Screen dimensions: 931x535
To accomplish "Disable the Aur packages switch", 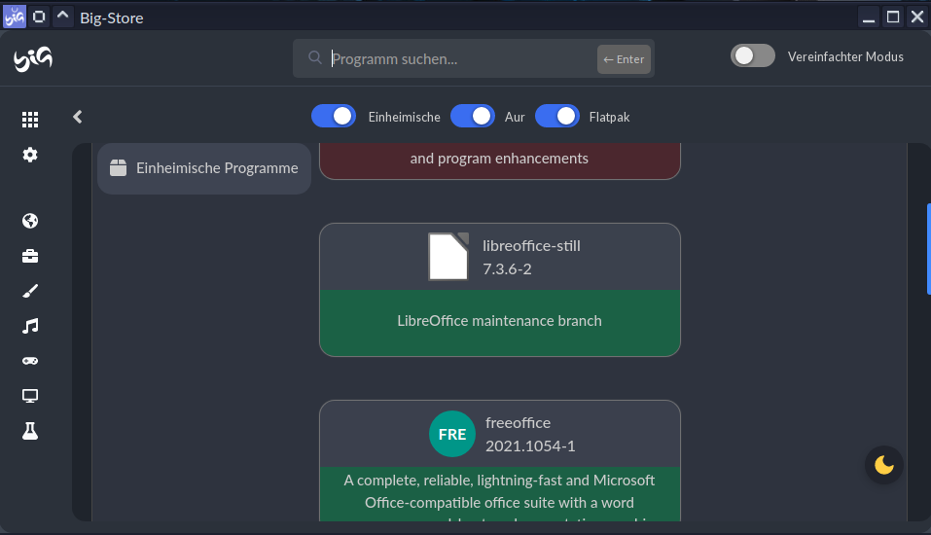I will click(473, 117).
